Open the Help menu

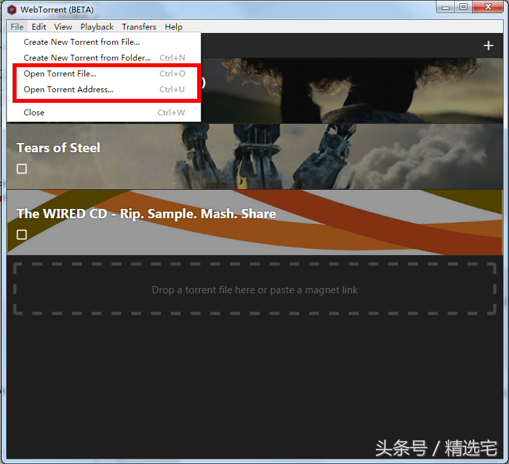click(173, 26)
